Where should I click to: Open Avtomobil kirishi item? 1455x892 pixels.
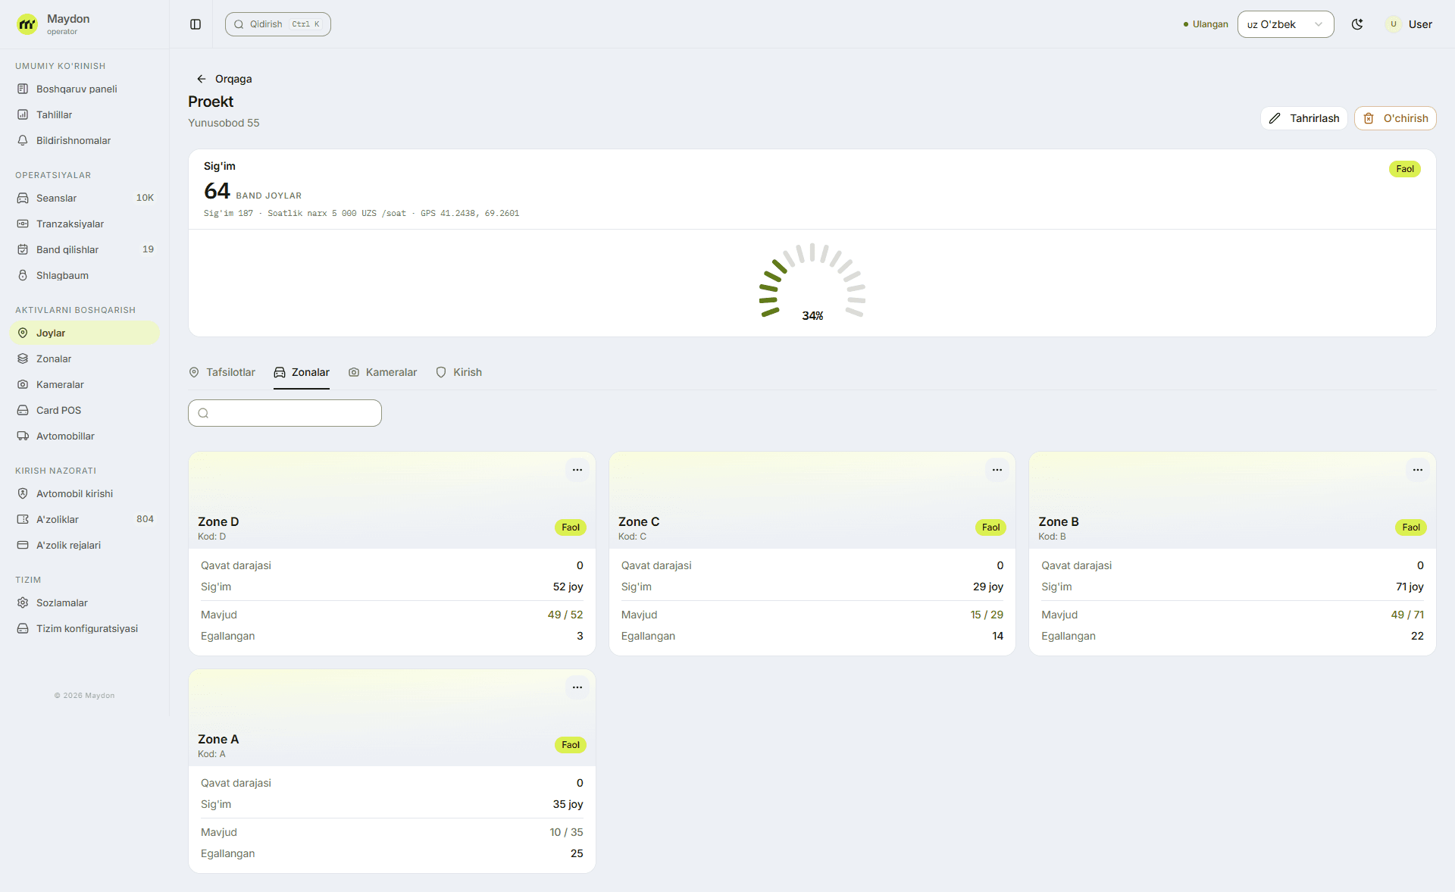coord(84,493)
